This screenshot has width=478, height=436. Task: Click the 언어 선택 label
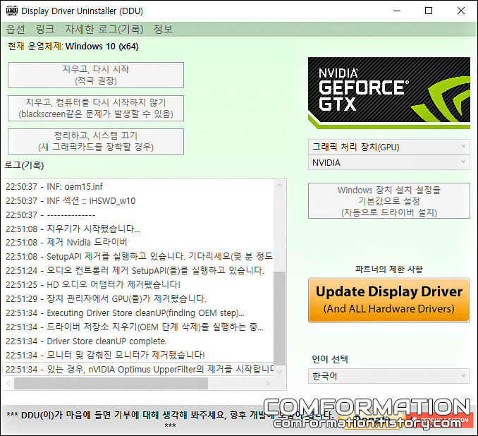[x=330, y=359]
